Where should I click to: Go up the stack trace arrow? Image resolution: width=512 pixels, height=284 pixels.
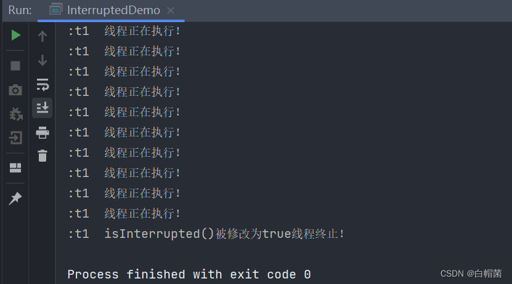point(43,36)
